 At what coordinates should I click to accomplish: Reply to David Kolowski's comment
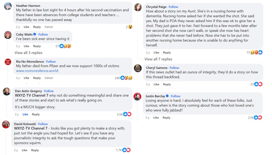pyautogui.click(x=35, y=150)
